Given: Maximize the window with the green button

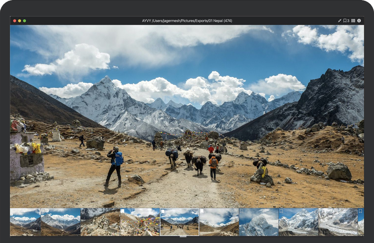Looking at the screenshot, I should (24, 21).
